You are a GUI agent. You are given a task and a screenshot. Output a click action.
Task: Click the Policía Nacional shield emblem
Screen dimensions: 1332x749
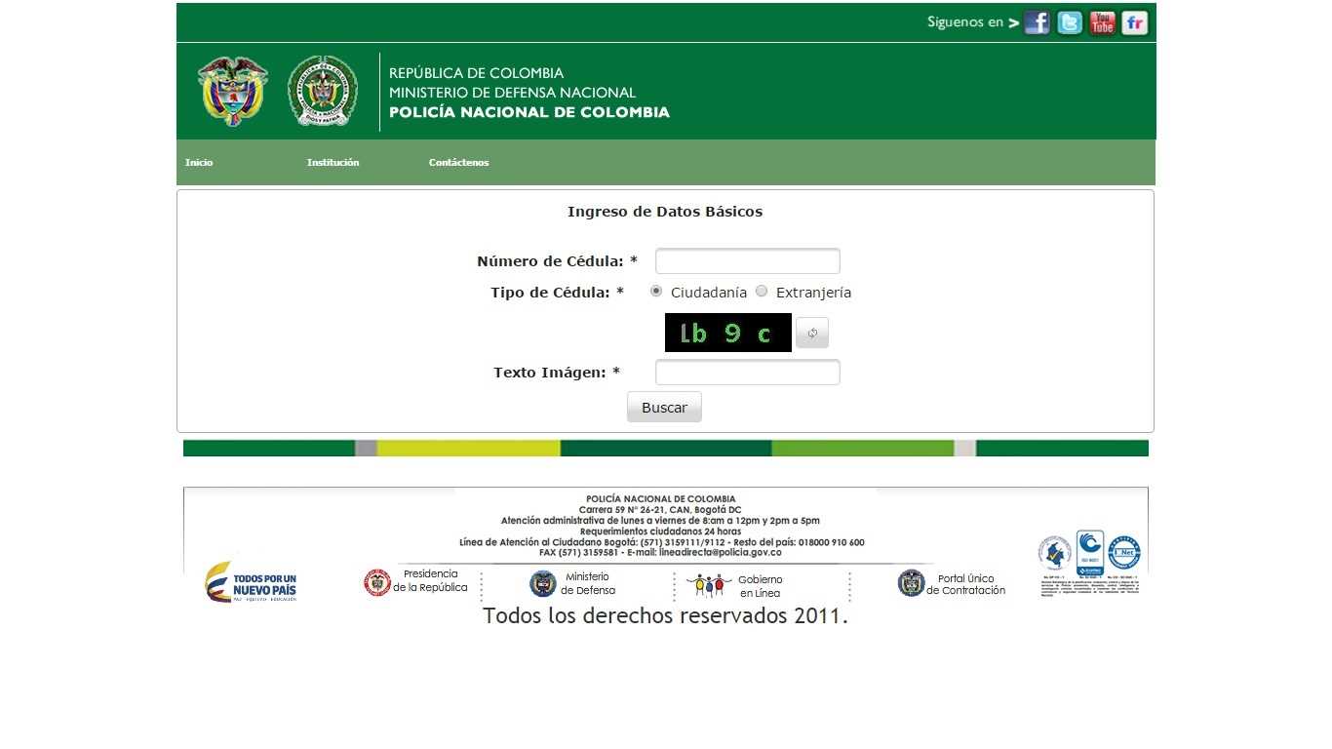coord(323,91)
